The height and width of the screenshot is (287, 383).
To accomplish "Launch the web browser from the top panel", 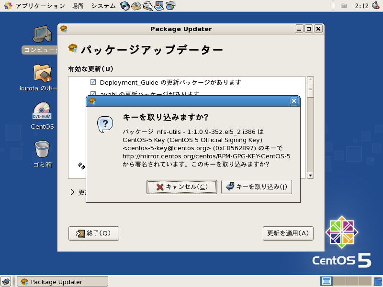I will coord(124,6).
